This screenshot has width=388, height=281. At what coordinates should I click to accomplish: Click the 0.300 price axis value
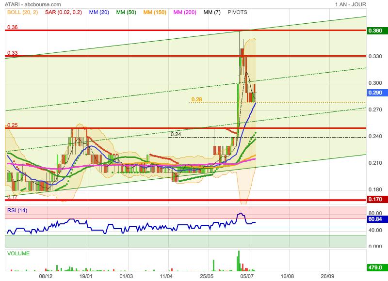click(375, 83)
